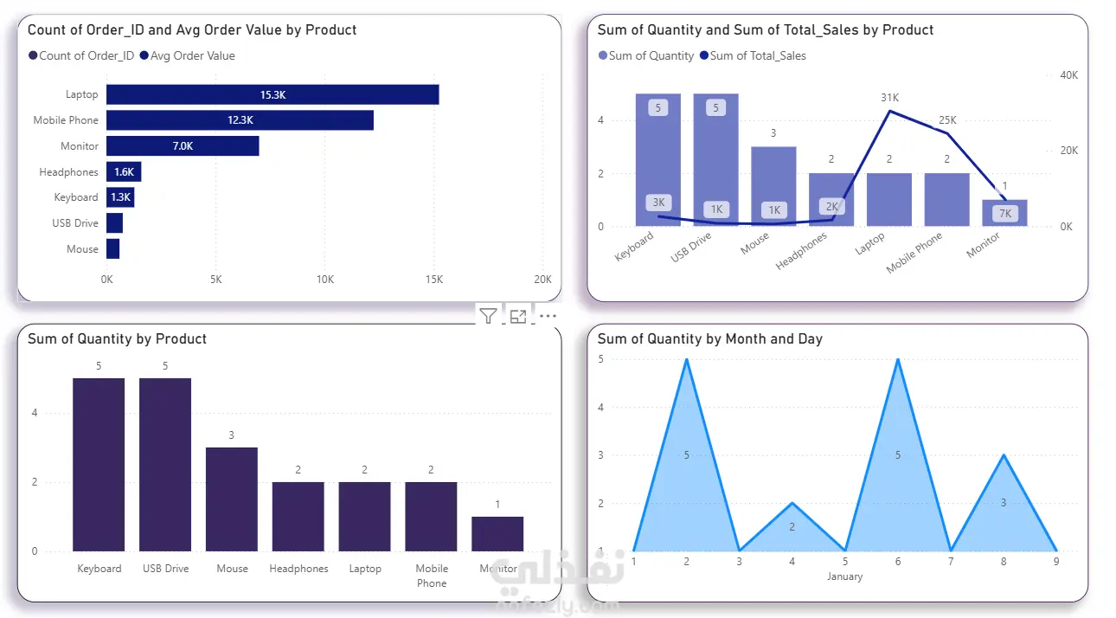Click the 25K Mobile Phone line point

click(x=946, y=133)
